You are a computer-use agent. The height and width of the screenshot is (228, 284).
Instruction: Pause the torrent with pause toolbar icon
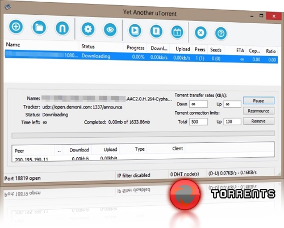[156, 31]
